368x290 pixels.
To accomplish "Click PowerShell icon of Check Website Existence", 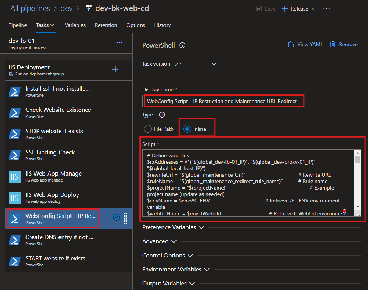I will coord(14,113).
